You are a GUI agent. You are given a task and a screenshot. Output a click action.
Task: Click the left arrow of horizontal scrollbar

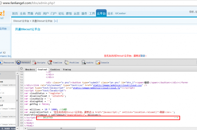click(26, 128)
